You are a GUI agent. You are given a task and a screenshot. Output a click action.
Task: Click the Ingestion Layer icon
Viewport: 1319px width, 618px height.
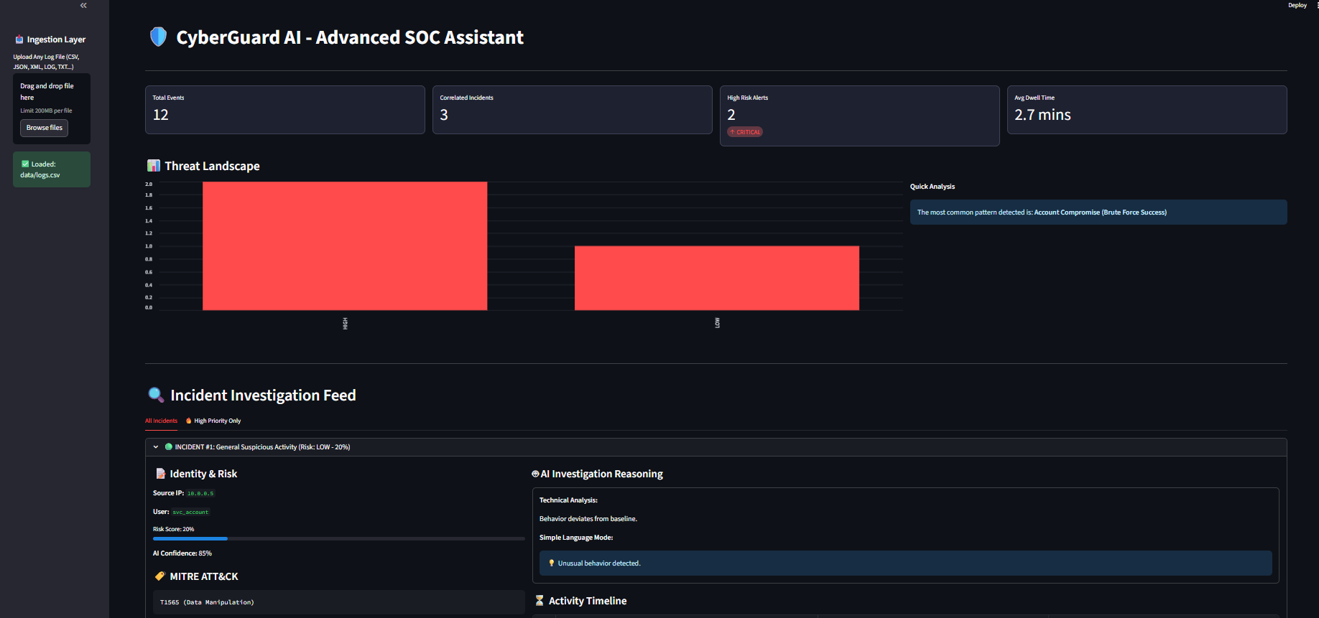(19, 39)
